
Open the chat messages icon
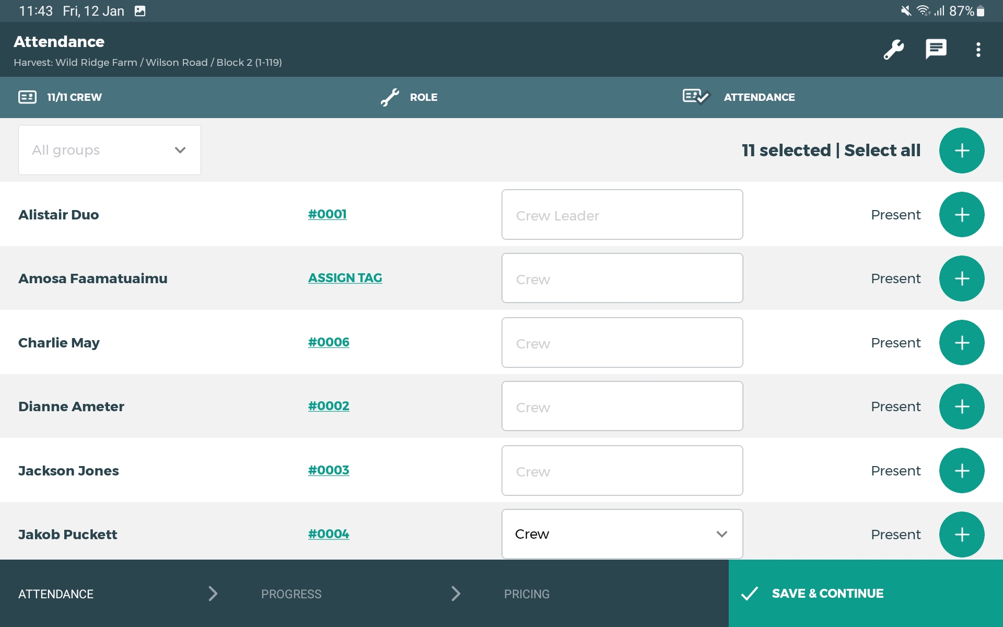936,50
